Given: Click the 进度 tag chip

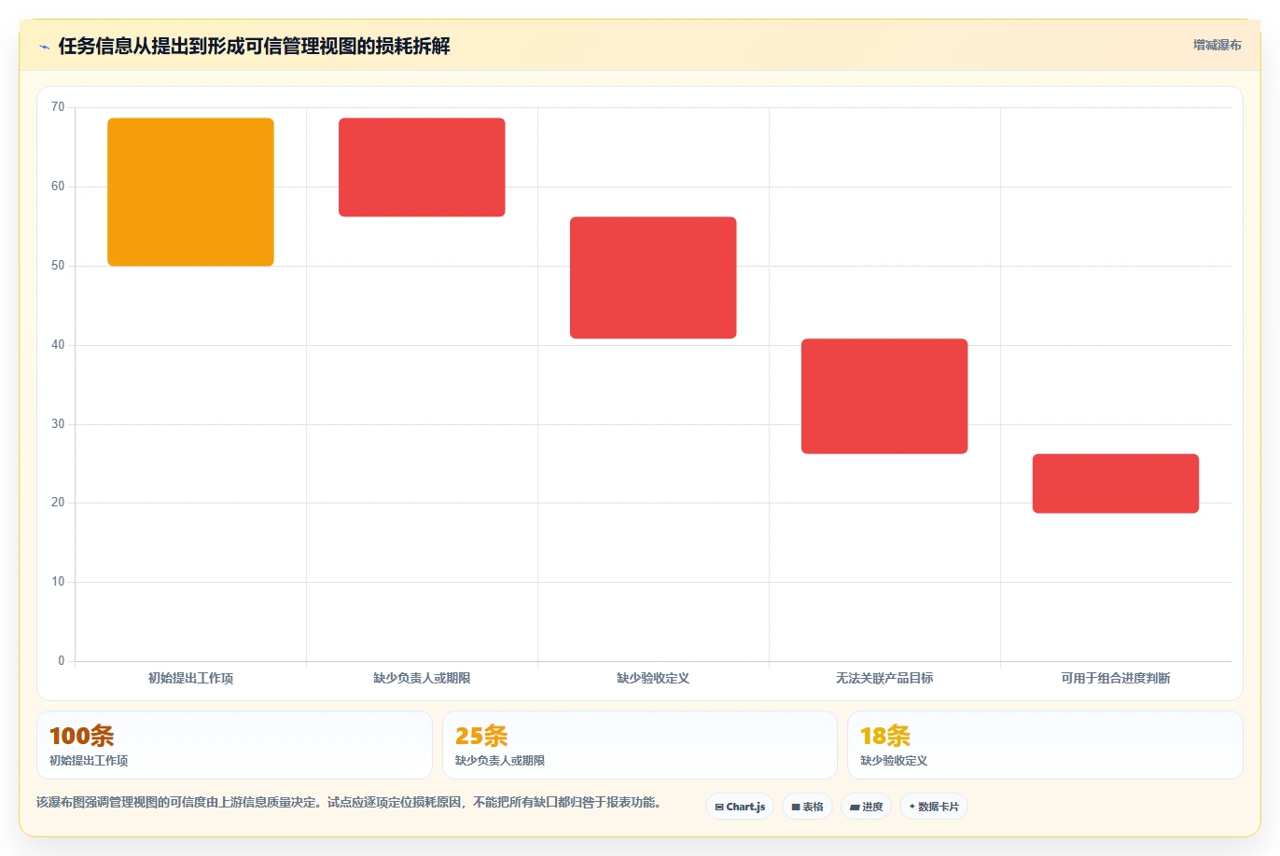Looking at the screenshot, I should pos(867,807).
